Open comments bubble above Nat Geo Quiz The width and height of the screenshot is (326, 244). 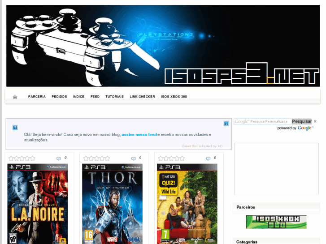(209, 158)
